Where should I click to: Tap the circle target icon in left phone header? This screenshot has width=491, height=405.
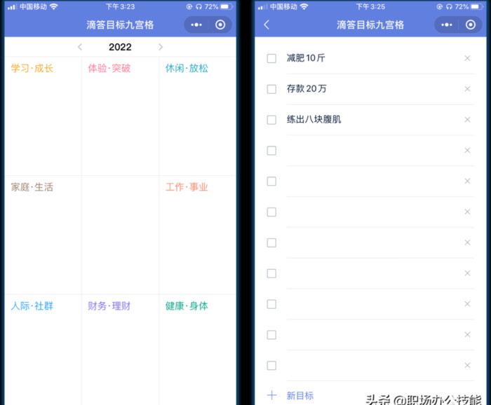[220, 25]
